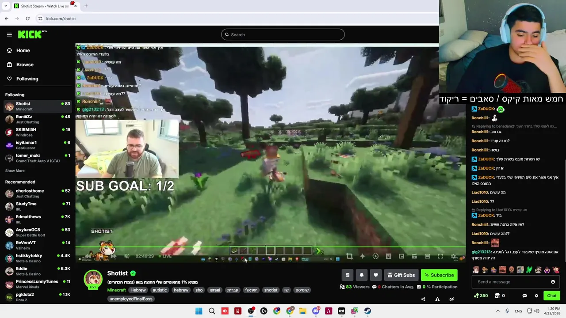This screenshot has width=566, height=318.
Task: Open pgldota2 recommended channel
Action: coord(38,297)
